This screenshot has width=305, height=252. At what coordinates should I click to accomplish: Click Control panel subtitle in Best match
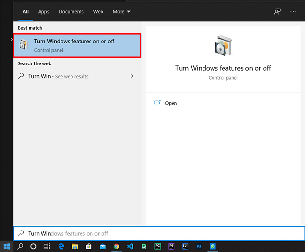click(49, 50)
